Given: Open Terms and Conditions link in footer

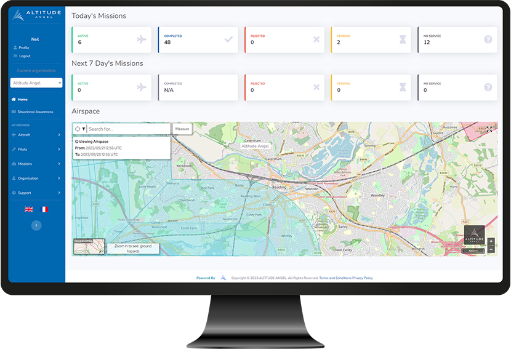Looking at the screenshot, I should 335,278.
